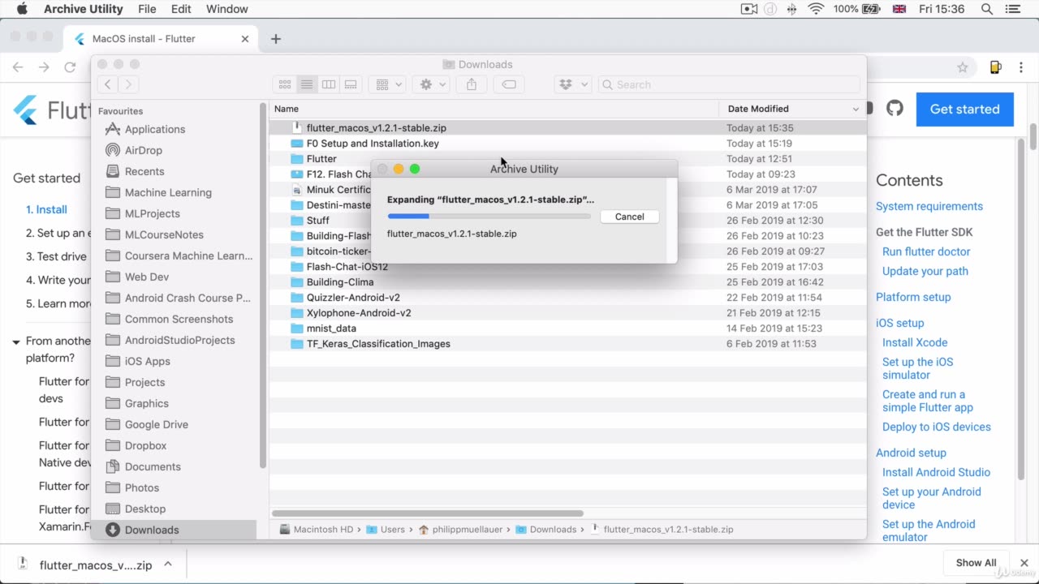This screenshot has width=1039, height=584.
Task: Go back in Finder window
Action: [108, 84]
